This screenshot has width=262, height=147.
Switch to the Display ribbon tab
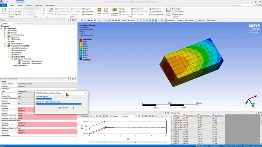click(29, 5)
